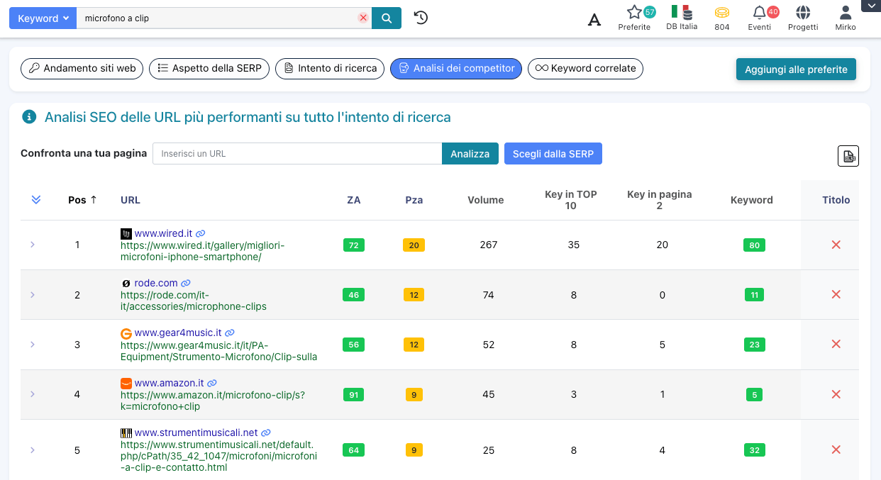Expand the www.strumentimusicali.net row
881x480 pixels.
(x=33, y=450)
